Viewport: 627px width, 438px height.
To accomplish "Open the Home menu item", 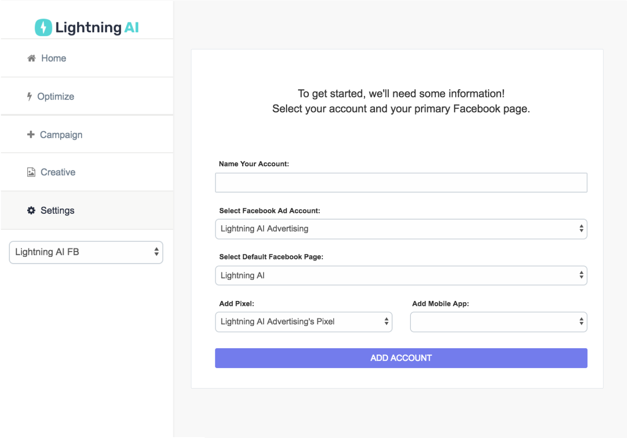I will coord(87,58).
